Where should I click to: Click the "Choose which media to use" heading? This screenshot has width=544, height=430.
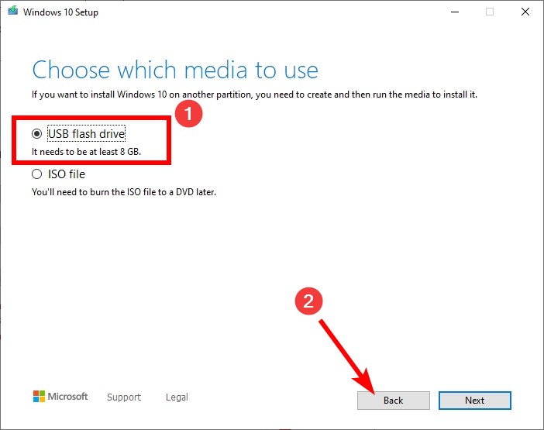tap(175, 70)
